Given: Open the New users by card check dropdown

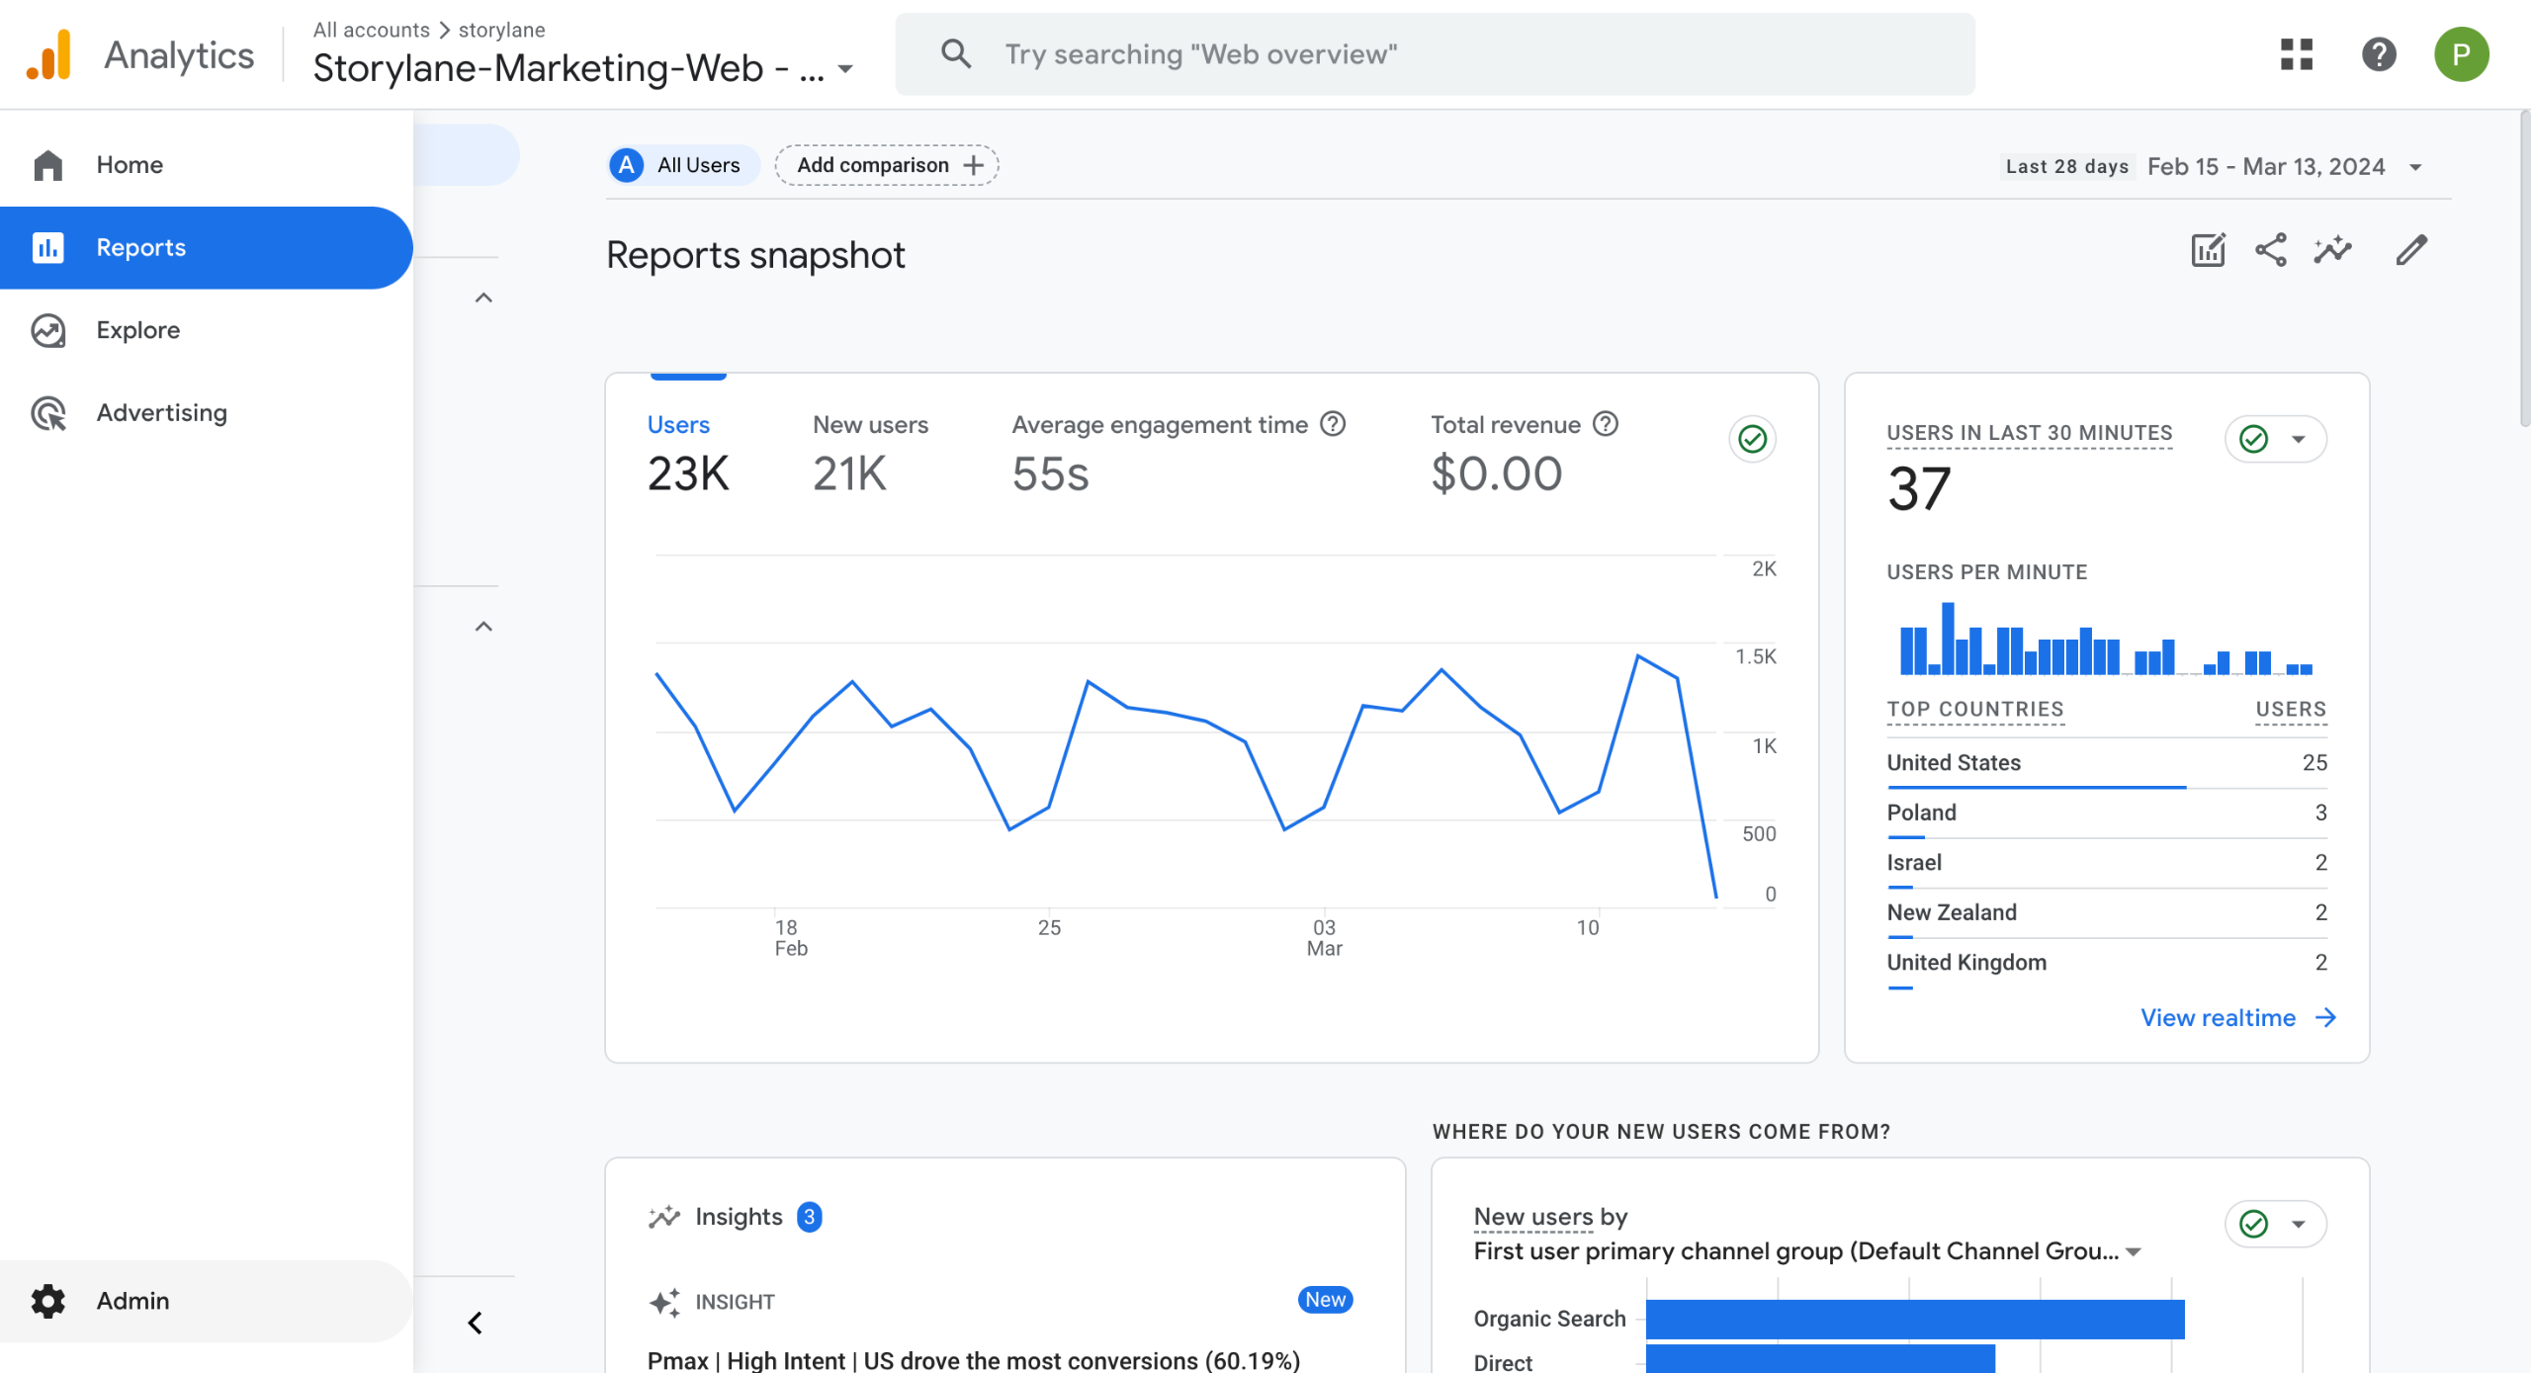Looking at the screenshot, I should (x=2275, y=1224).
